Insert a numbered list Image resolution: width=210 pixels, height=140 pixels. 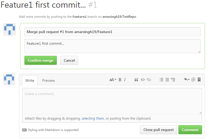coord(167,80)
